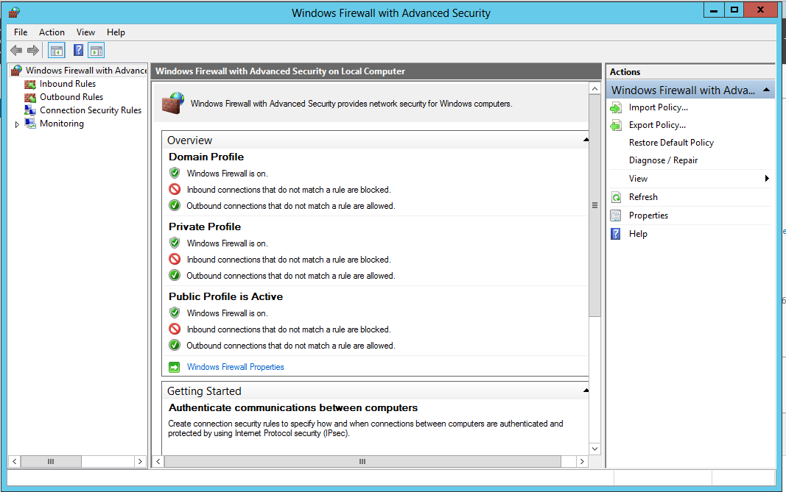Image resolution: width=786 pixels, height=492 pixels.
Task: Click the Domain Profile firewall-on shield icon
Action: point(175,173)
